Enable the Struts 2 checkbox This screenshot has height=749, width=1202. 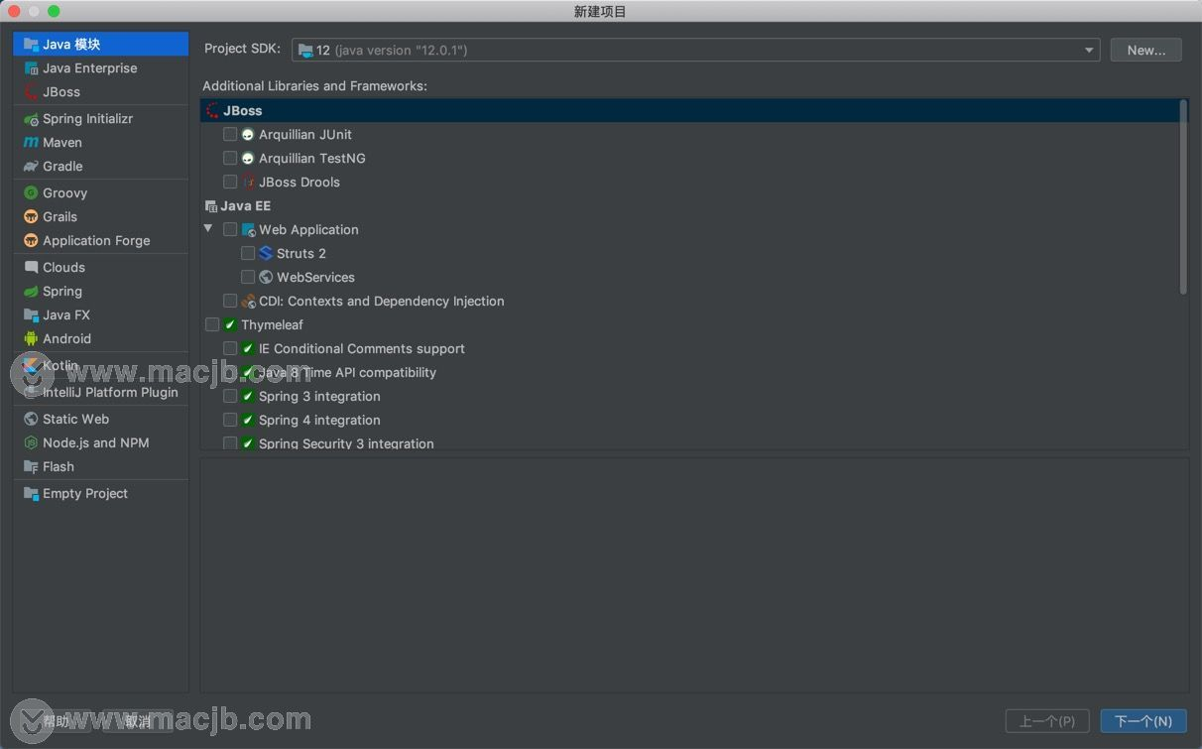(x=248, y=253)
